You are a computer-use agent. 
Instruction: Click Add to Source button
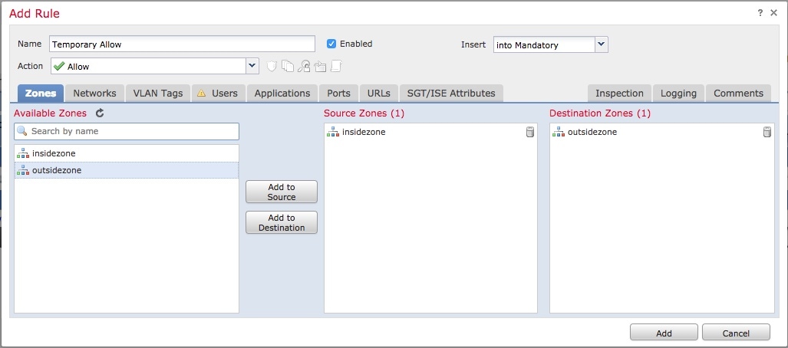pos(282,192)
